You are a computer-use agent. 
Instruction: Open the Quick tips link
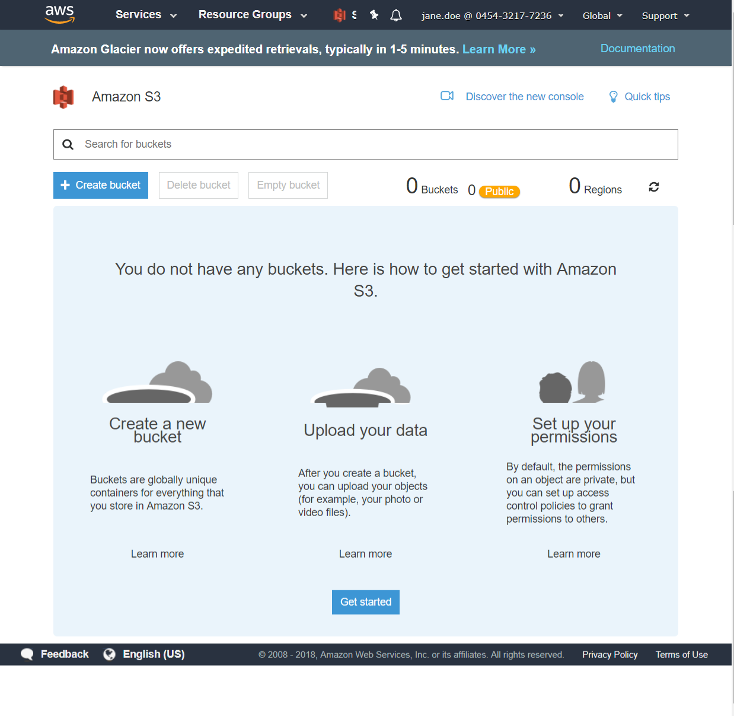[x=647, y=97]
